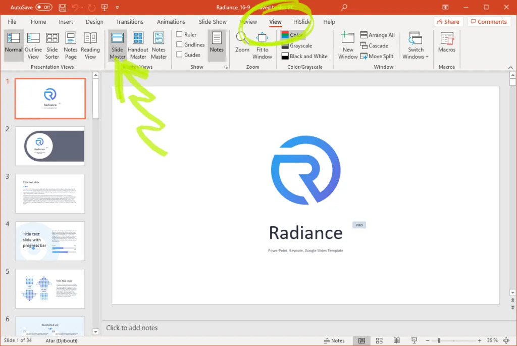Click the Afar (Djibouti) language indicator
The height and width of the screenshot is (346, 517).
click(x=61, y=340)
